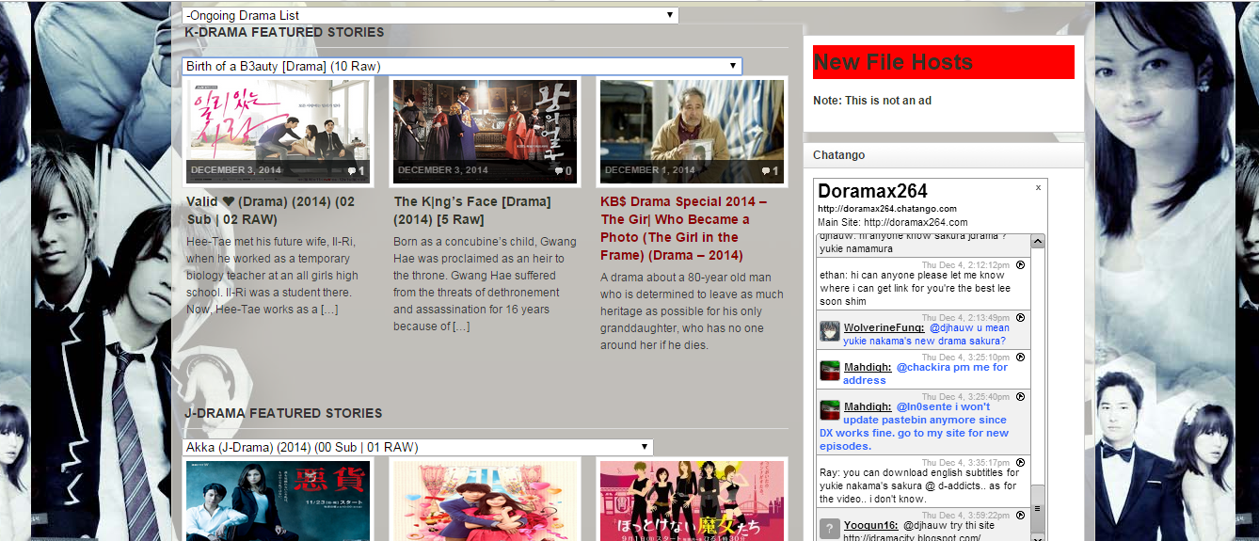
Task: Click reply arrow on WolverineFung's 2:13:49pm message
Action: pyautogui.click(x=1020, y=317)
